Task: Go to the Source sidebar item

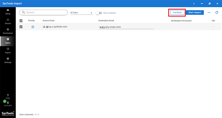Action: coord(8,21)
